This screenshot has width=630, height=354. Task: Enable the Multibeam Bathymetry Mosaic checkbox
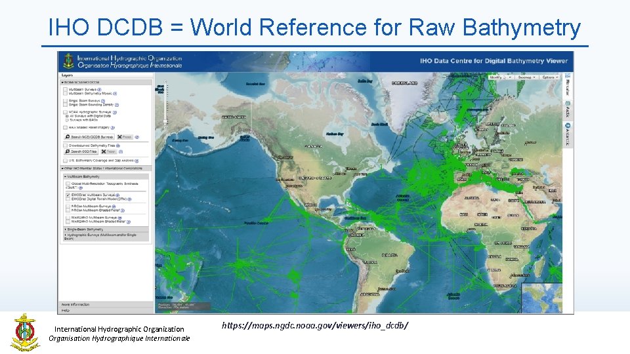(x=65, y=94)
